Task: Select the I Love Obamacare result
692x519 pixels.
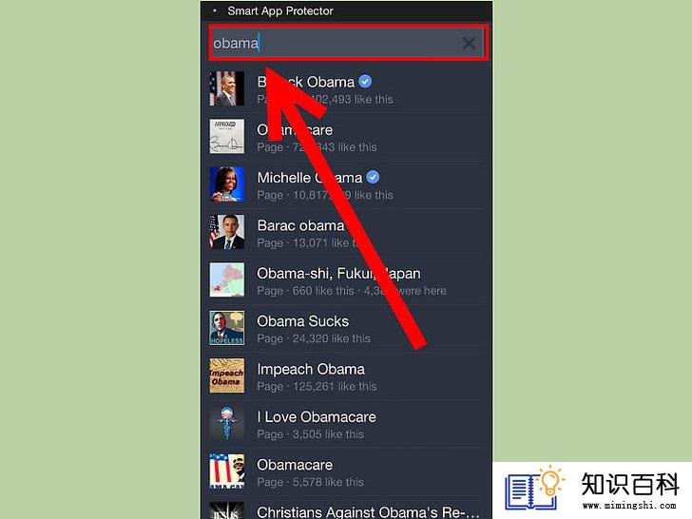Action: click(348, 424)
